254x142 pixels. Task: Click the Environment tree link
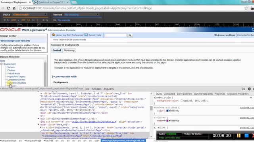pyautogui.click(x=10, y=64)
